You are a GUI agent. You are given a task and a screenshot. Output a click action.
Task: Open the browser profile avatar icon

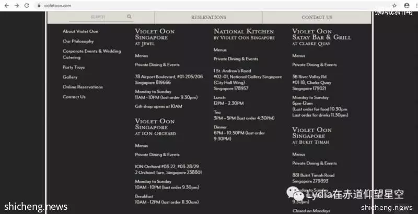click(407, 6)
